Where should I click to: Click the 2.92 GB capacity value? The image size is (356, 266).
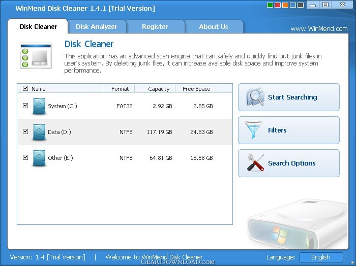[162, 106]
